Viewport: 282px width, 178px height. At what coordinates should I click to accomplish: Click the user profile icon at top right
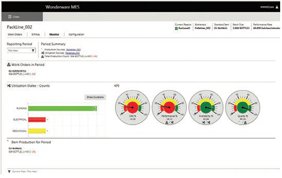[277, 7]
